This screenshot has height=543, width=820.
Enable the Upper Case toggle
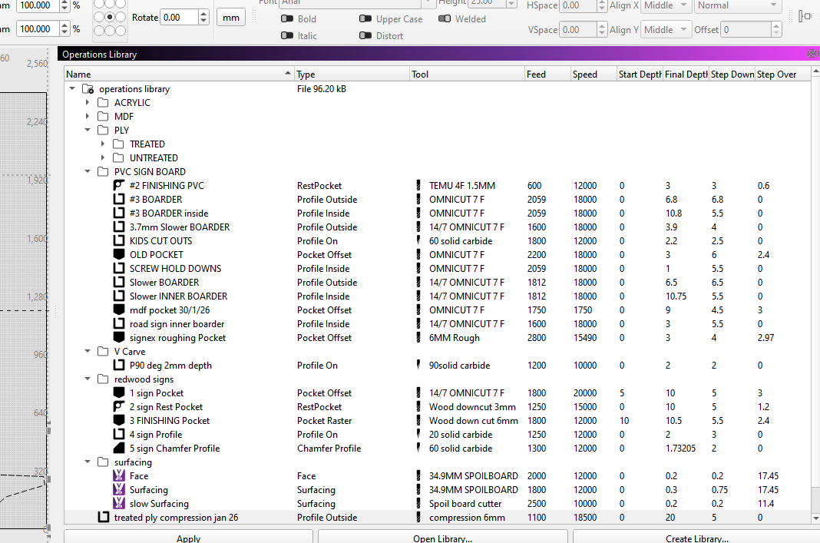pos(365,19)
